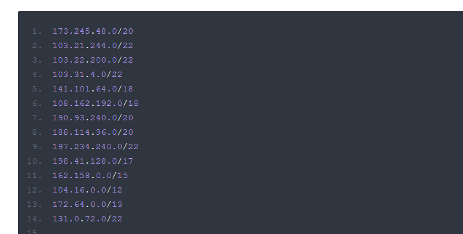Click the 141.101.64.0/18 line
The width and height of the screenshot is (463, 234).
click(92, 89)
